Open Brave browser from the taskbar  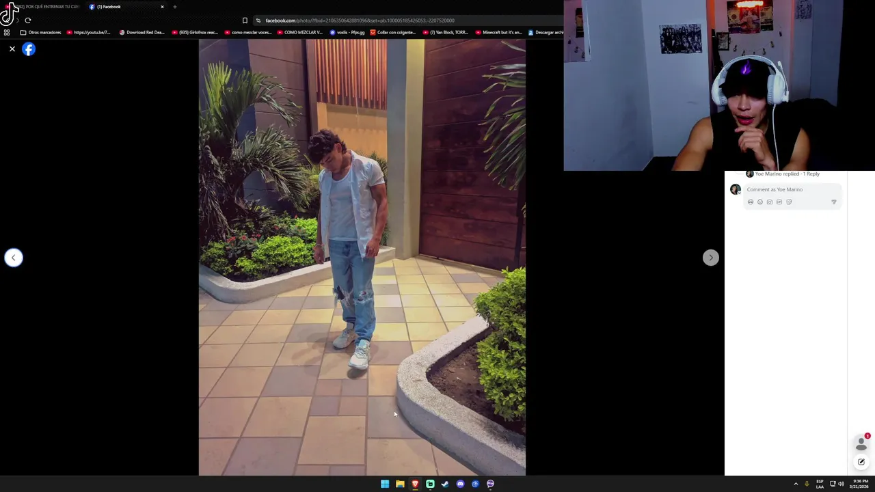coord(415,484)
